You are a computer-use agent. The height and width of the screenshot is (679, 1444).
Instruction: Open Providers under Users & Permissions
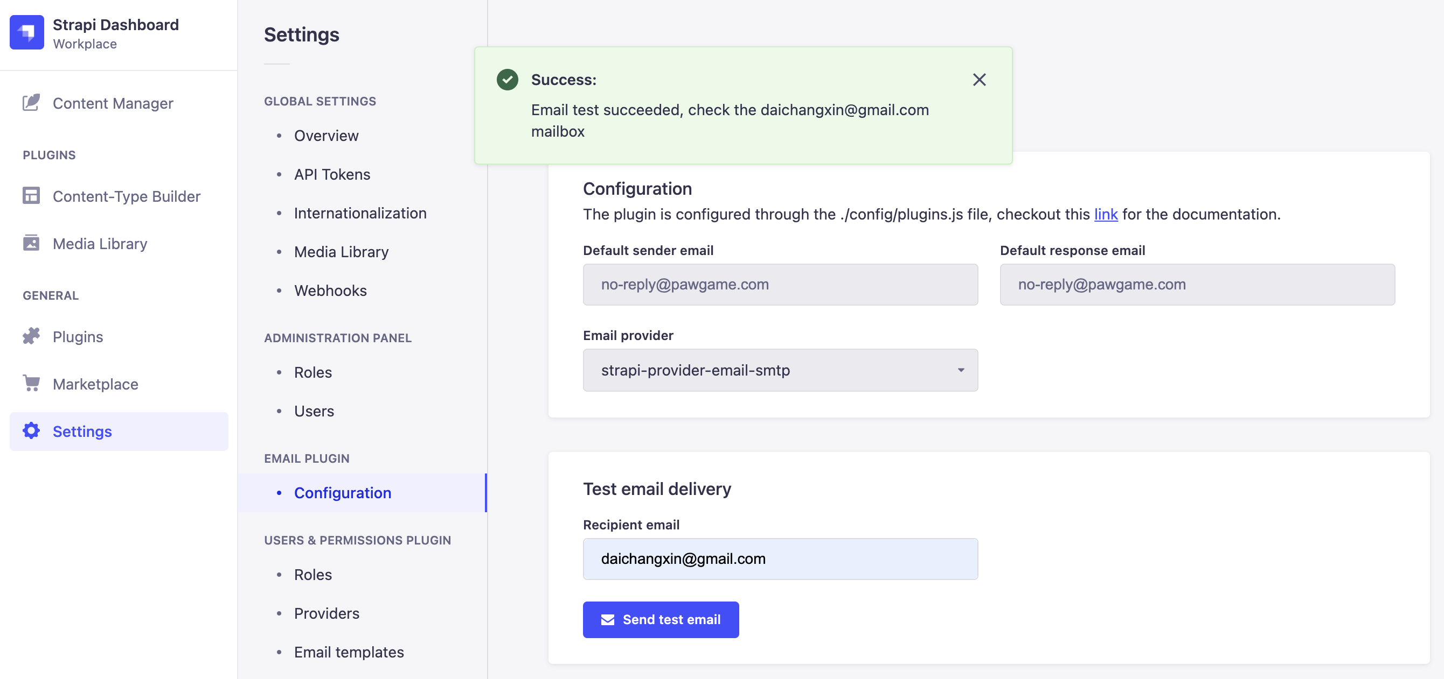326,613
